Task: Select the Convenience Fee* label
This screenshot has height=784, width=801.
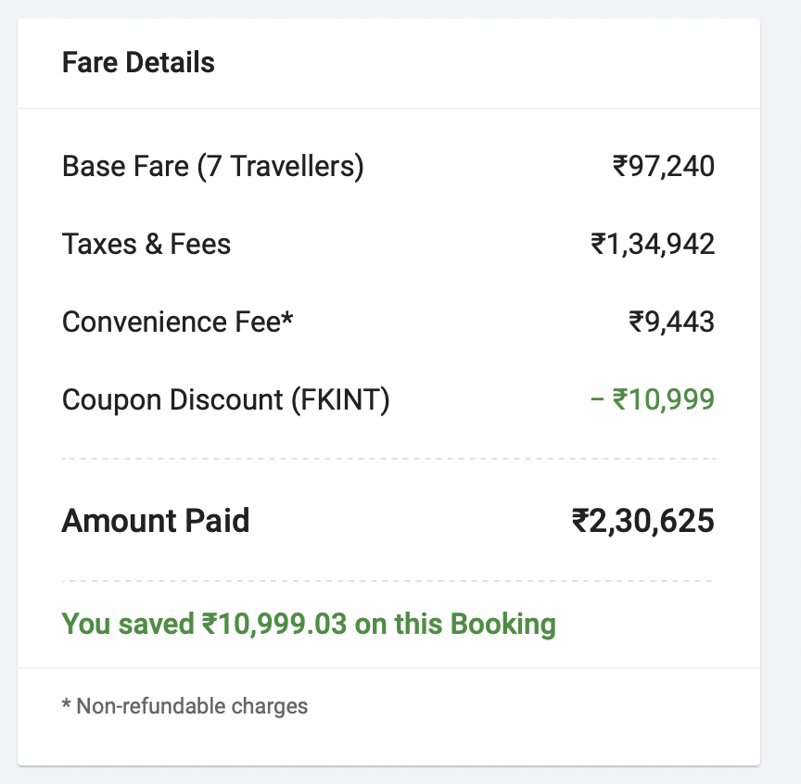Action: coord(177,322)
